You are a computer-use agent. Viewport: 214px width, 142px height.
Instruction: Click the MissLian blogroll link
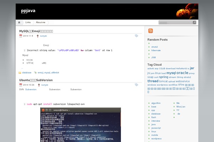tap(181, 106)
